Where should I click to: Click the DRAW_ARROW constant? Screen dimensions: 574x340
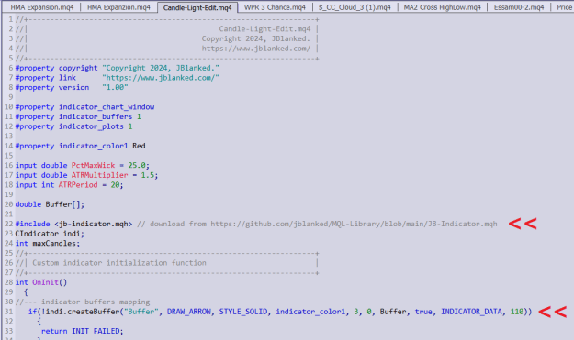189,312
